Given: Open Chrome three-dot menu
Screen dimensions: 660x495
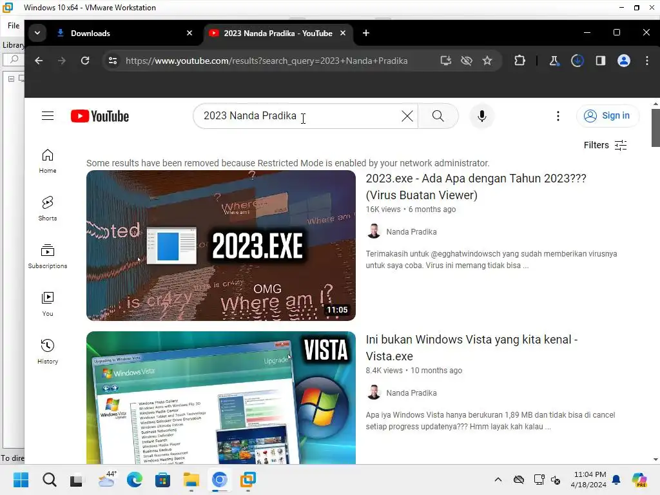Looking at the screenshot, I should click(x=647, y=61).
